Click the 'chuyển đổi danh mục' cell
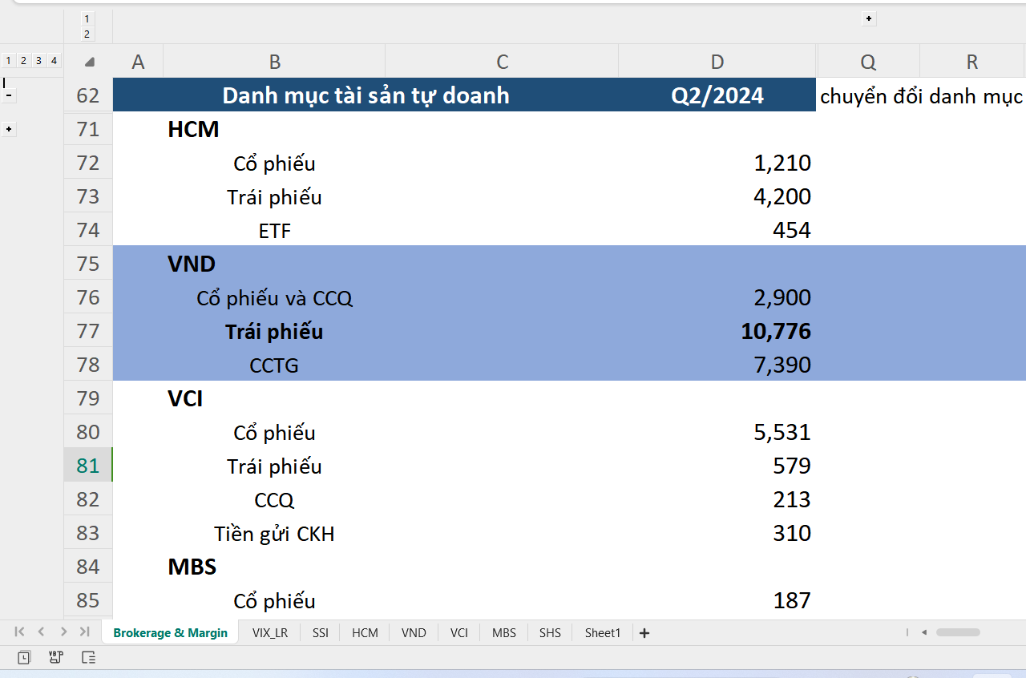Image resolution: width=1026 pixels, height=678 pixels. [x=922, y=96]
